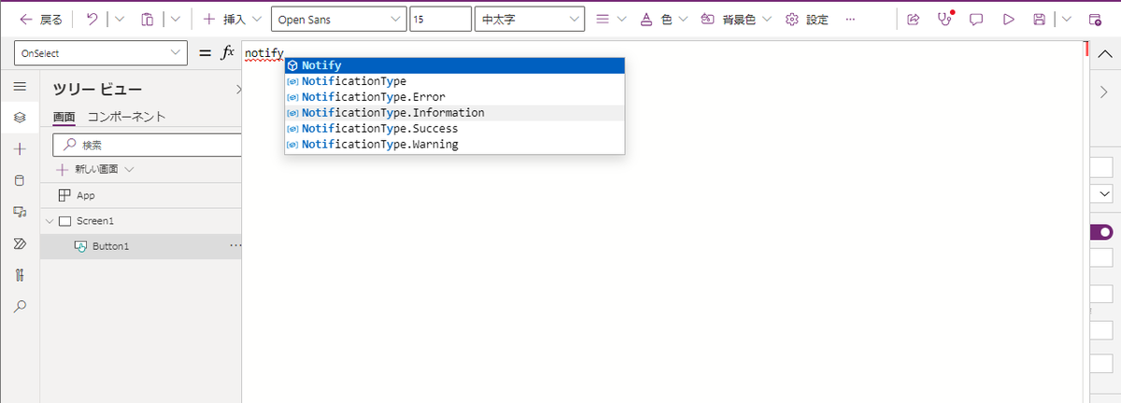Select NotificationType suggestion
Image resolution: width=1121 pixels, height=403 pixels.
click(x=454, y=81)
